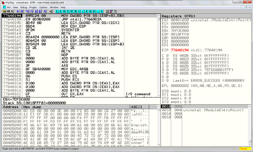Open the File menu
This screenshot has width=253, height=152.
tap(9, 7)
